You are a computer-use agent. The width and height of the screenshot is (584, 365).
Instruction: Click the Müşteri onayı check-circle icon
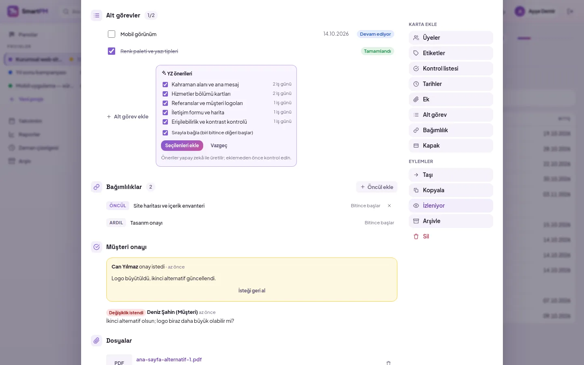(x=97, y=247)
